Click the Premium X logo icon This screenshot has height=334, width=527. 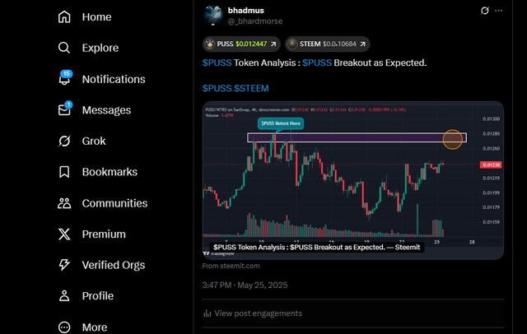click(64, 234)
